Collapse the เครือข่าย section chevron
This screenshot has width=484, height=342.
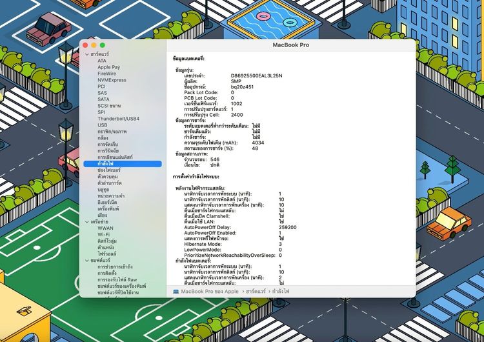click(86, 221)
